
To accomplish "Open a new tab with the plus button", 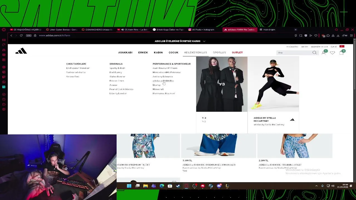I will click(x=295, y=30).
